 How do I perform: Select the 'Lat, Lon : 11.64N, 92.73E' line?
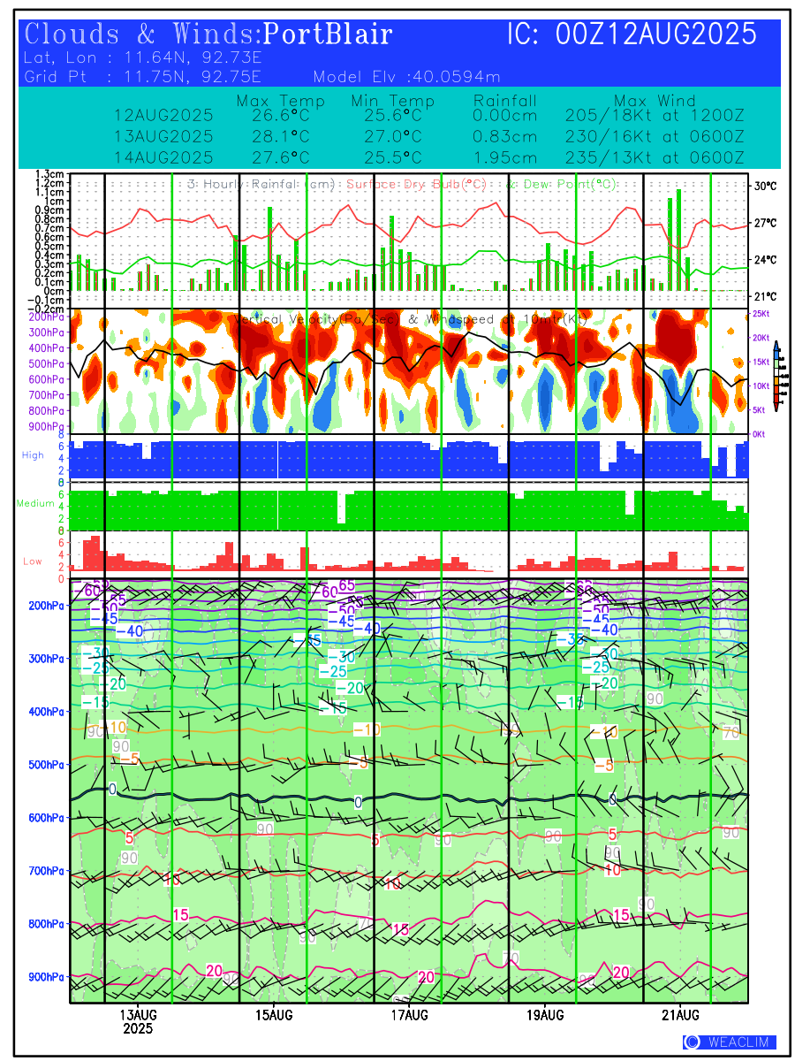coord(143,57)
